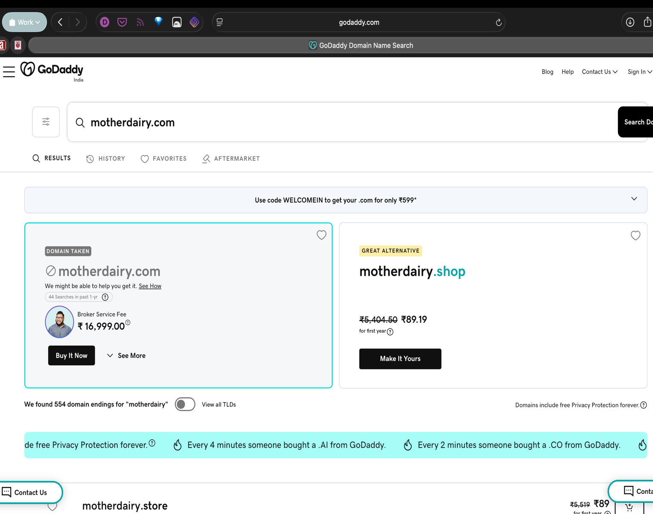Image resolution: width=653 pixels, height=514 pixels.
Task: Click the motherdairy.shop domain title
Action: point(412,271)
